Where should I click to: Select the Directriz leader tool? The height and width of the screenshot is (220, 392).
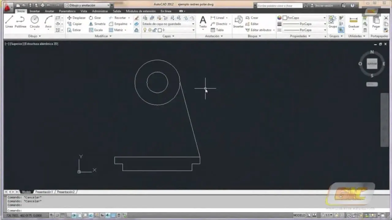(219, 24)
